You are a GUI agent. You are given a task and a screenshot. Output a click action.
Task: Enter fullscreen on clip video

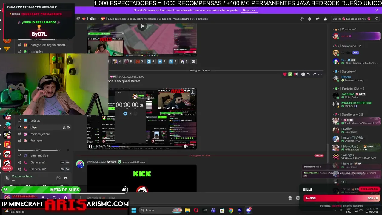[x=192, y=146]
